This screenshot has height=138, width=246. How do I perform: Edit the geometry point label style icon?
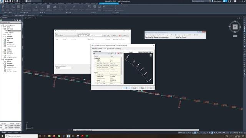click(105, 36)
